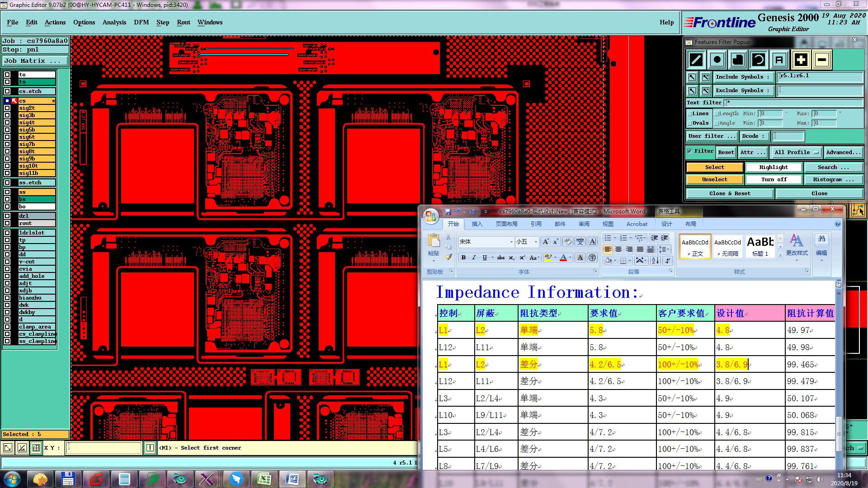Toggle the Surfaces feature type filter icon

pos(738,60)
